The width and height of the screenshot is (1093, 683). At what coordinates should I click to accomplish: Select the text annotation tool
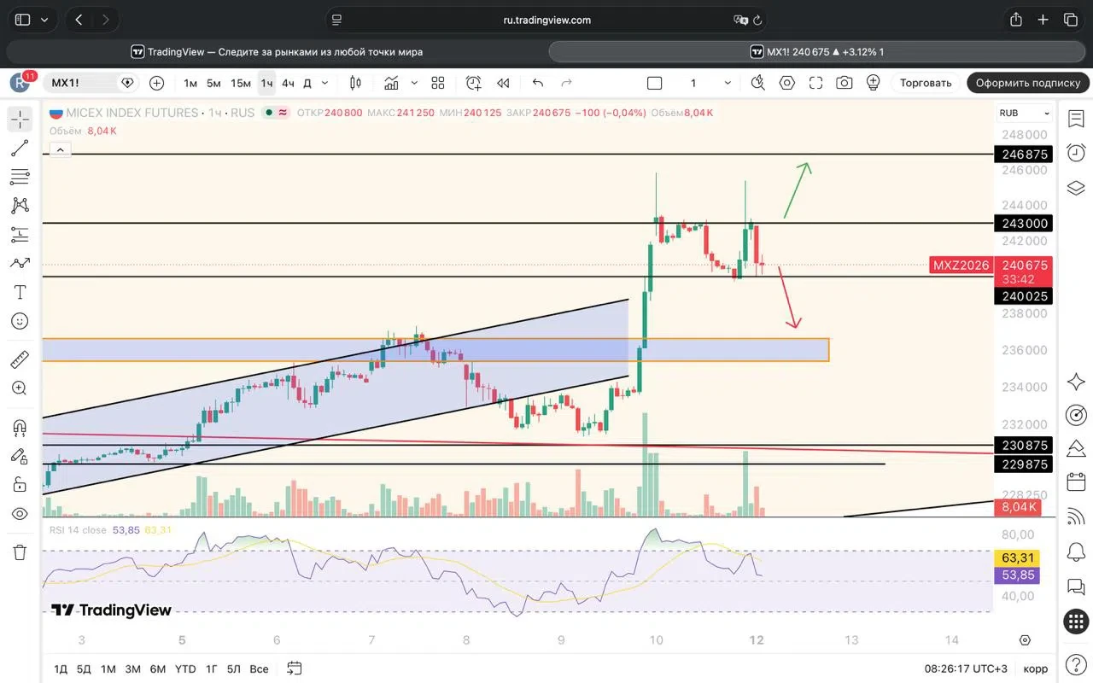point(20,292)
